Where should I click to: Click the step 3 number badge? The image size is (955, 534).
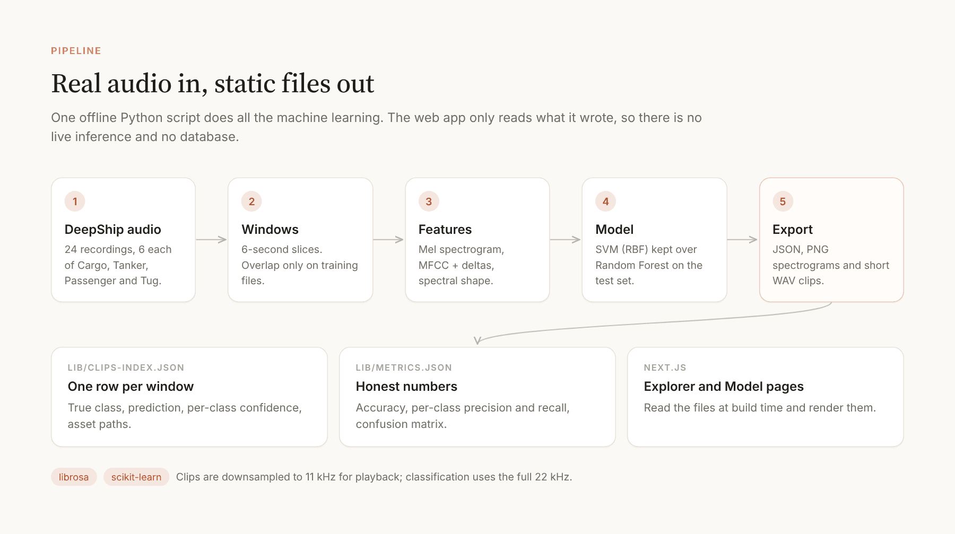[x=429, y=202]
